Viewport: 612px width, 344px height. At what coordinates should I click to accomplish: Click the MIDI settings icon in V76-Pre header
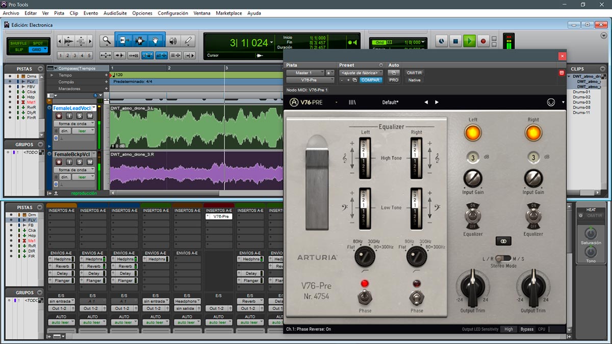550,102
